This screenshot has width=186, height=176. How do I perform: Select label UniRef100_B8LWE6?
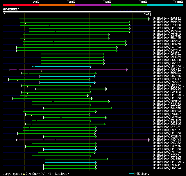pos(167,108)
